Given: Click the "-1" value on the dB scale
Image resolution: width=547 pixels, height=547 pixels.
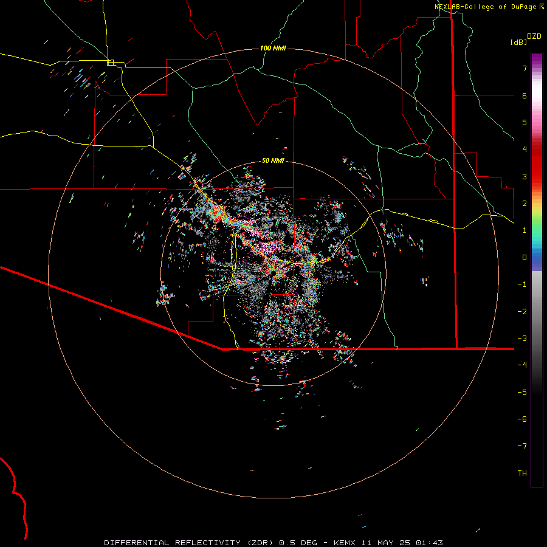Looking at the screenshot, I should coord(522,284).
